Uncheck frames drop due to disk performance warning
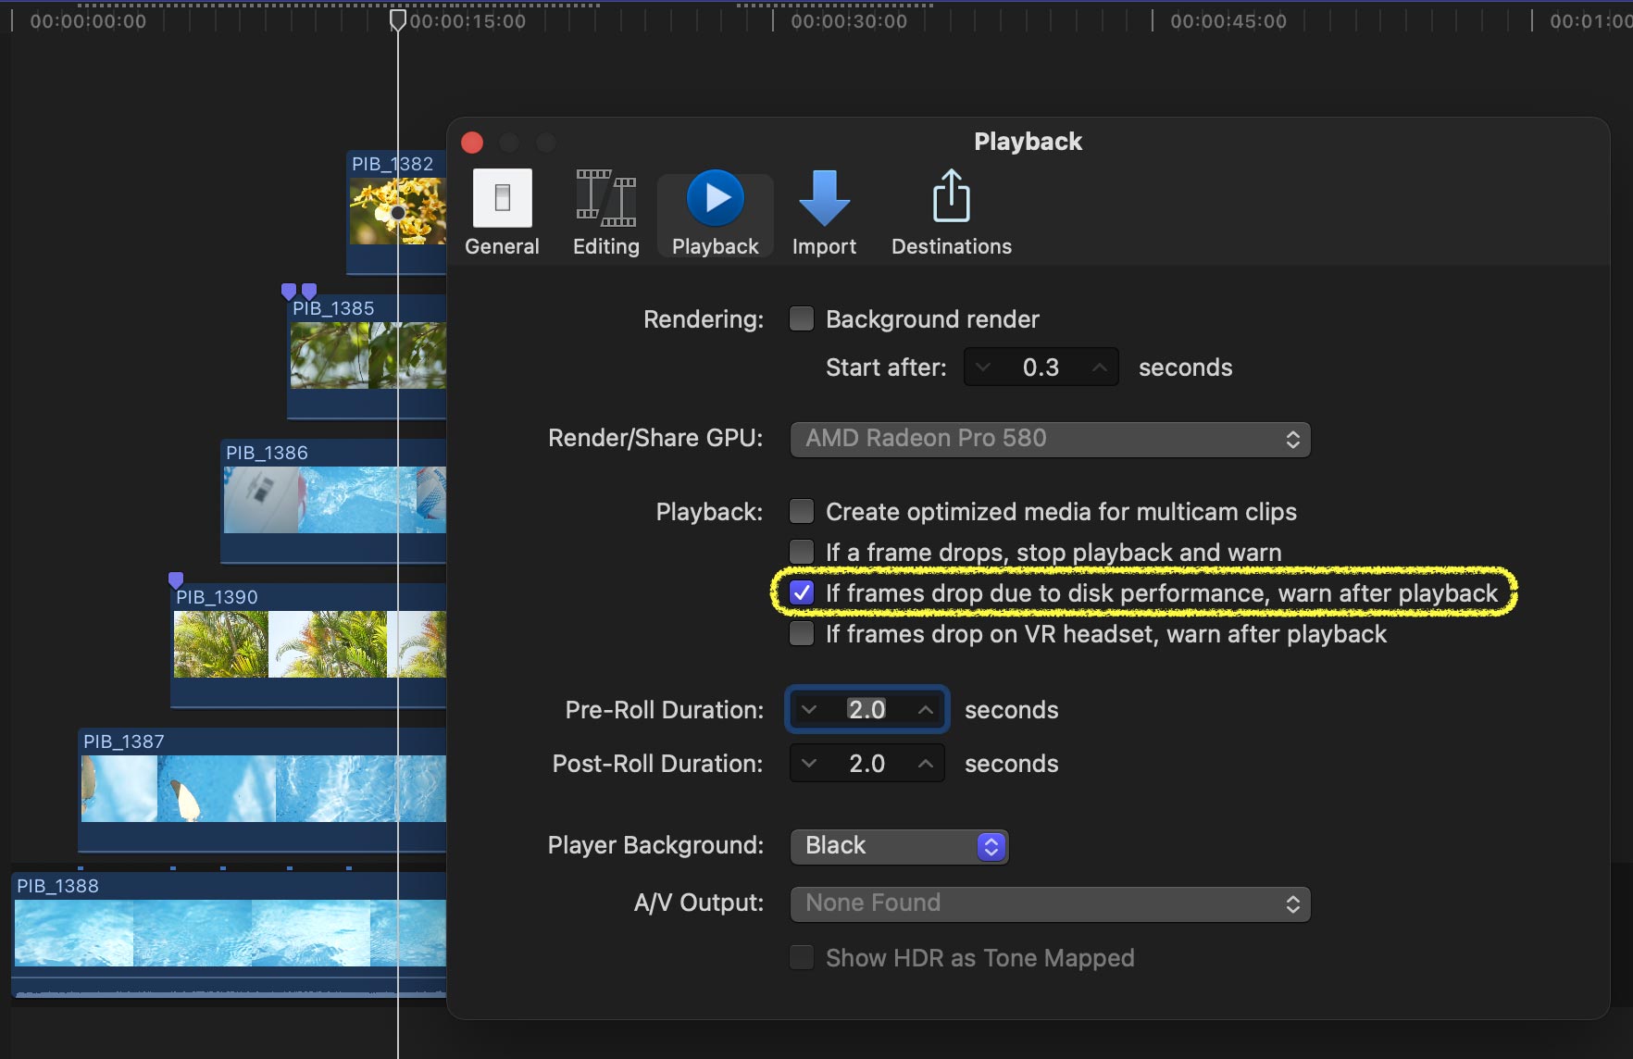1633x1059 pixels. [x=802, y=593]
